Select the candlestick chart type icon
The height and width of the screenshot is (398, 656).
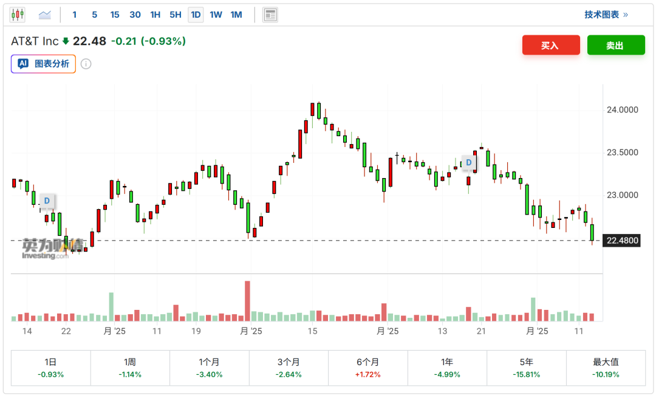18,15
